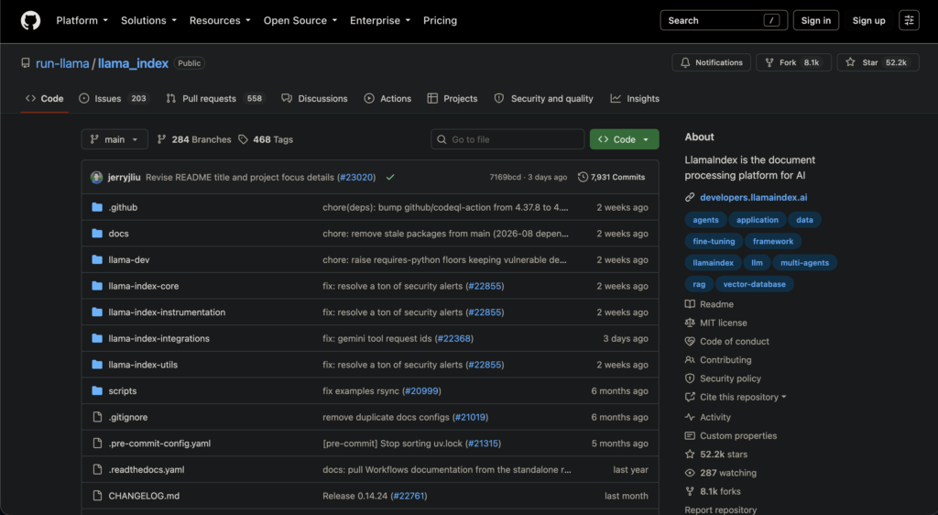Viewport: 938px width, 515px height.
Task: Expand the Resources navigation menu
Action: [x=220, y=20]
